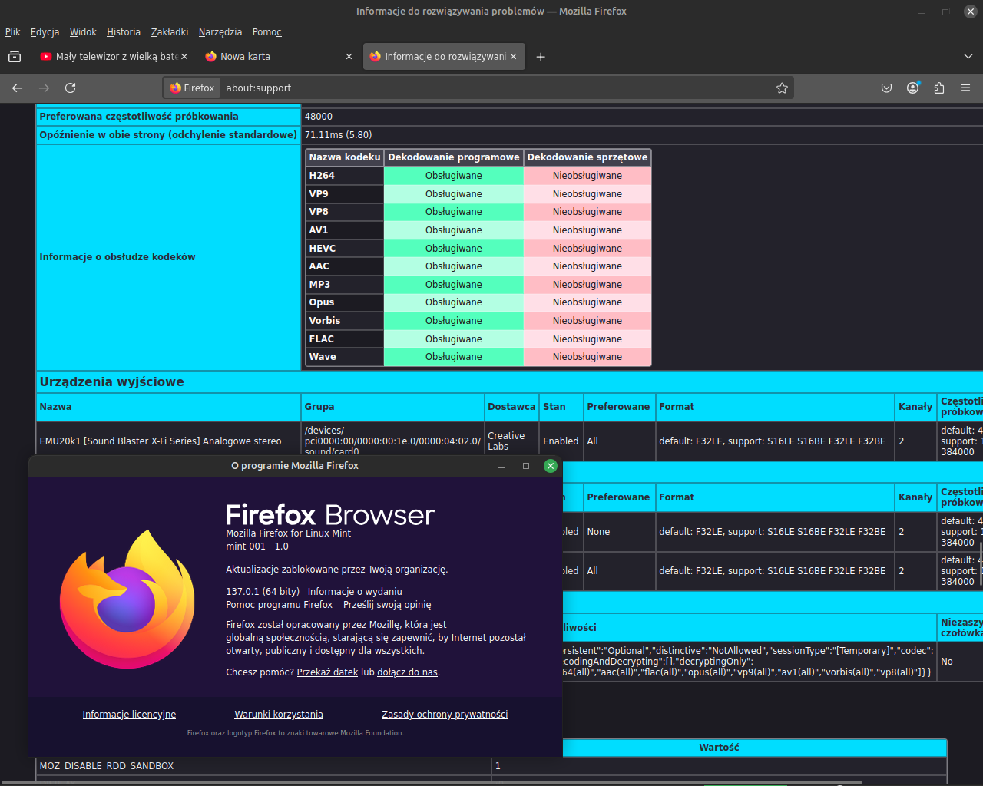Reload the current page
Image resolution: width=983 pixels, height=786 pixels.
point(71,88)
